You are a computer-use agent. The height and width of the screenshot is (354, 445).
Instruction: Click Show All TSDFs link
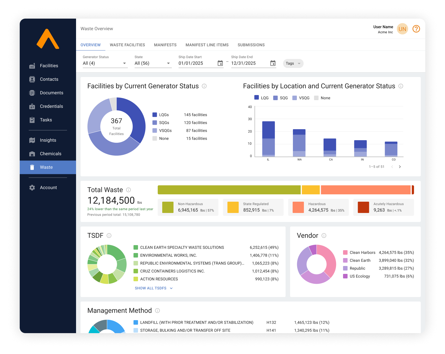click(x=153, y=288)
